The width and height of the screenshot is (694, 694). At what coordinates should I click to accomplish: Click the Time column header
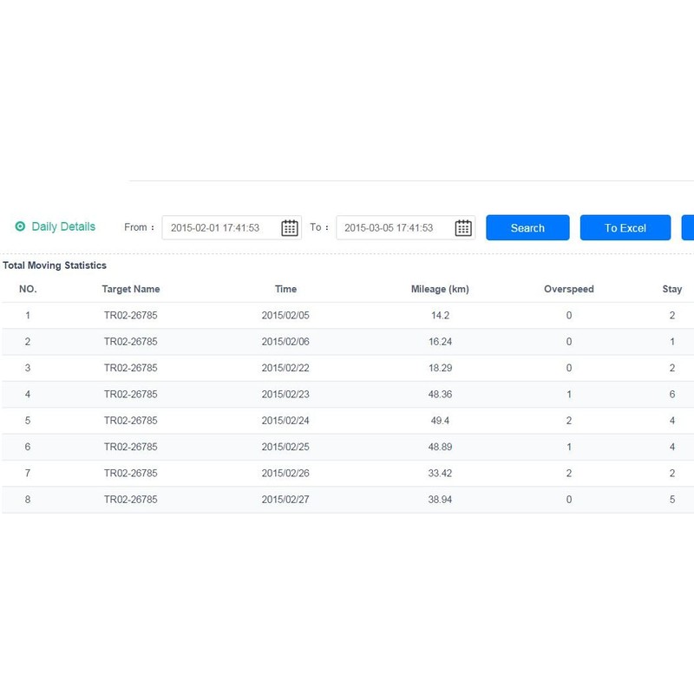click(x=286, y=289)
